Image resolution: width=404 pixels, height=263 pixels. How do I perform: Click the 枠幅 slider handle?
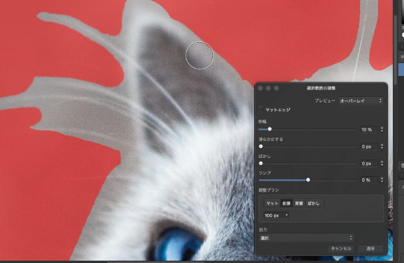click(269, 129)
